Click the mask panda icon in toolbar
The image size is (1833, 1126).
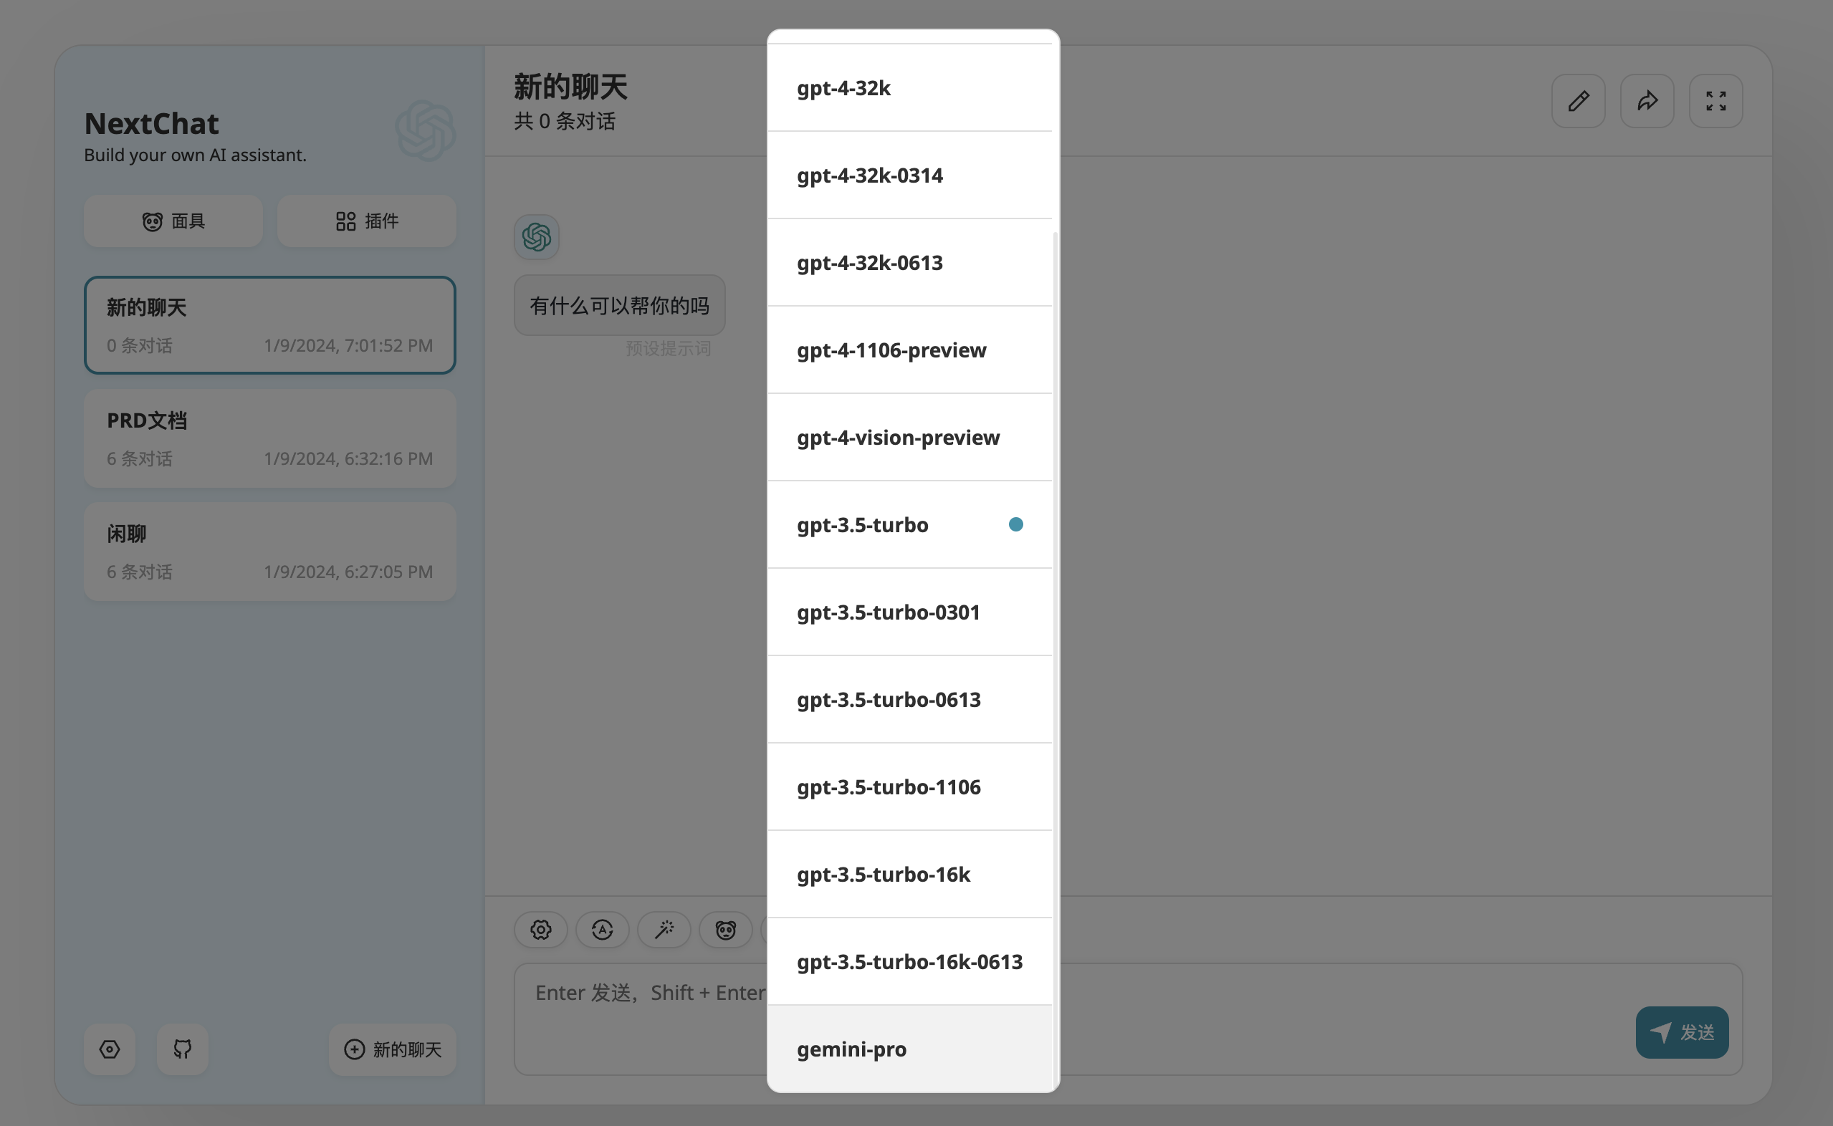point(725,930)
